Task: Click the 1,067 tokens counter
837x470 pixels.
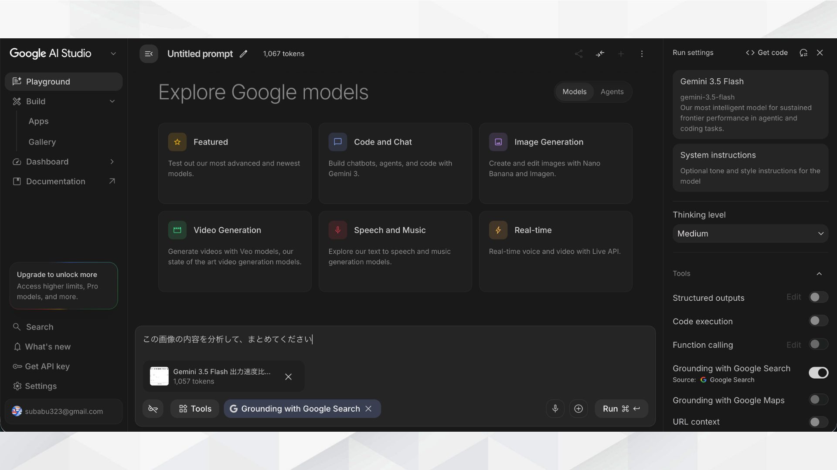Action: [283, 54]
